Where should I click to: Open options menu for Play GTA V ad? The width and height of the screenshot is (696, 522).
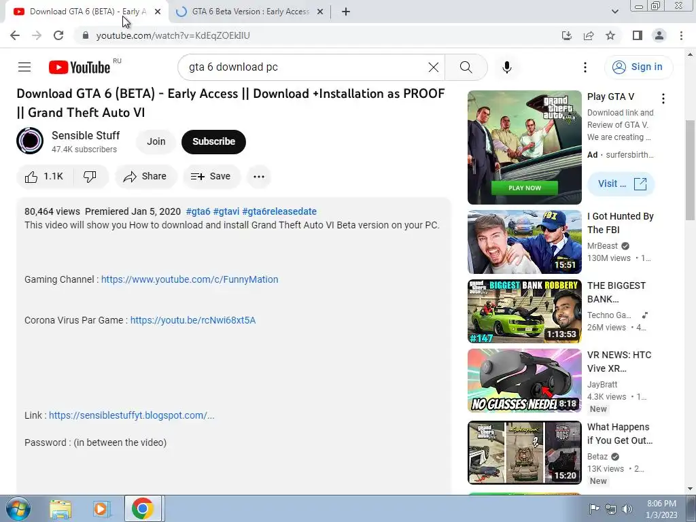(663, 99)
